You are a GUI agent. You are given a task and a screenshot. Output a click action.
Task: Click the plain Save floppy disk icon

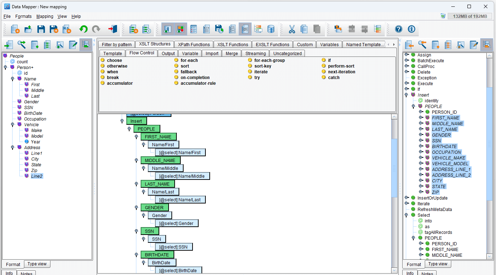point(41,29)
